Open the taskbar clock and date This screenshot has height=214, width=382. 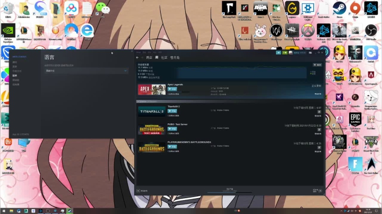[x=368, y=211]
